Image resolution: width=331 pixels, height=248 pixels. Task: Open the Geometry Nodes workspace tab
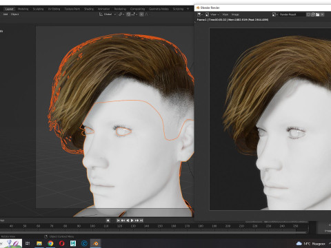[159, 9]
